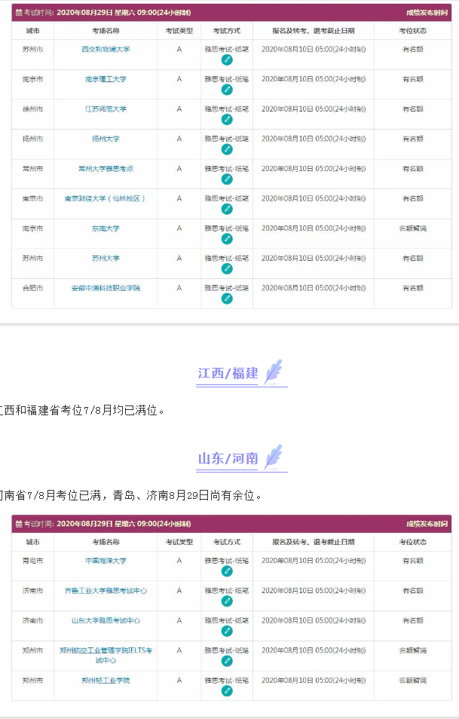Click the 青岛市 city cell
459x719 pixels.
[x=32, y=560]
